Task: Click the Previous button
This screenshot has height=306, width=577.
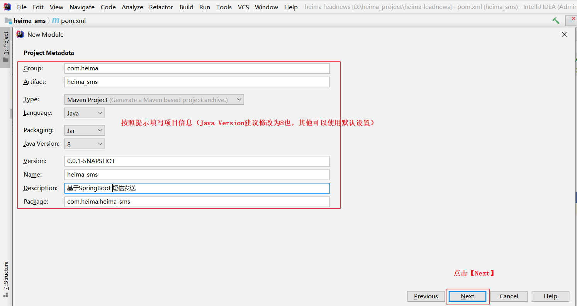Action: 426,296
